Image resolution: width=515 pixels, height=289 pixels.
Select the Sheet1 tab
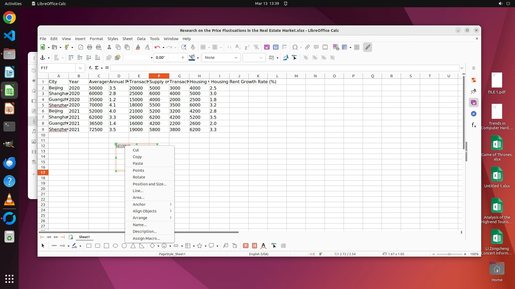click(x=84, y=237)
